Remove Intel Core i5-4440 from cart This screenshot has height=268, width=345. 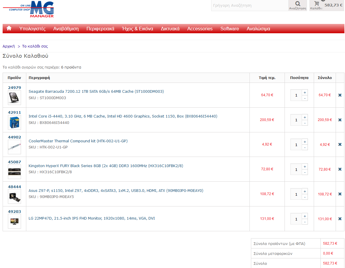click(340, 120)
